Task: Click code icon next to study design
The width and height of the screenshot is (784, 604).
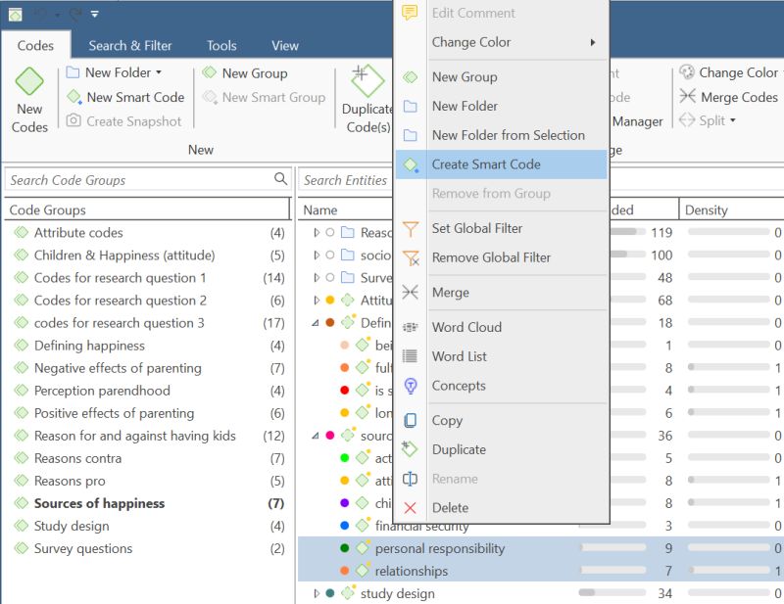Action: point(348,592)
